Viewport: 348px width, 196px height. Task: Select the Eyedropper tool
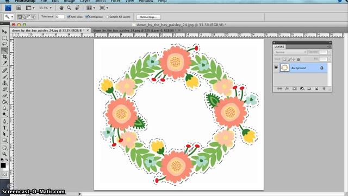click(x=4, y=63)
